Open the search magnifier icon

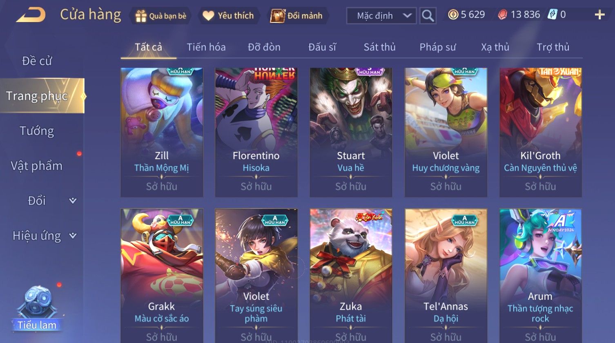pyautogui.click(x=428, y=16)
